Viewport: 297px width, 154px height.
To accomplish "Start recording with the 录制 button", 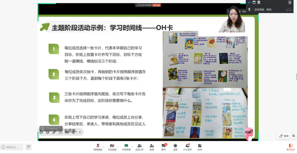I will tap(175, 146).
